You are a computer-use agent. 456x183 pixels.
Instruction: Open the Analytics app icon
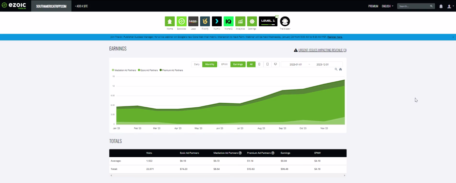click(x=240, y=21)
